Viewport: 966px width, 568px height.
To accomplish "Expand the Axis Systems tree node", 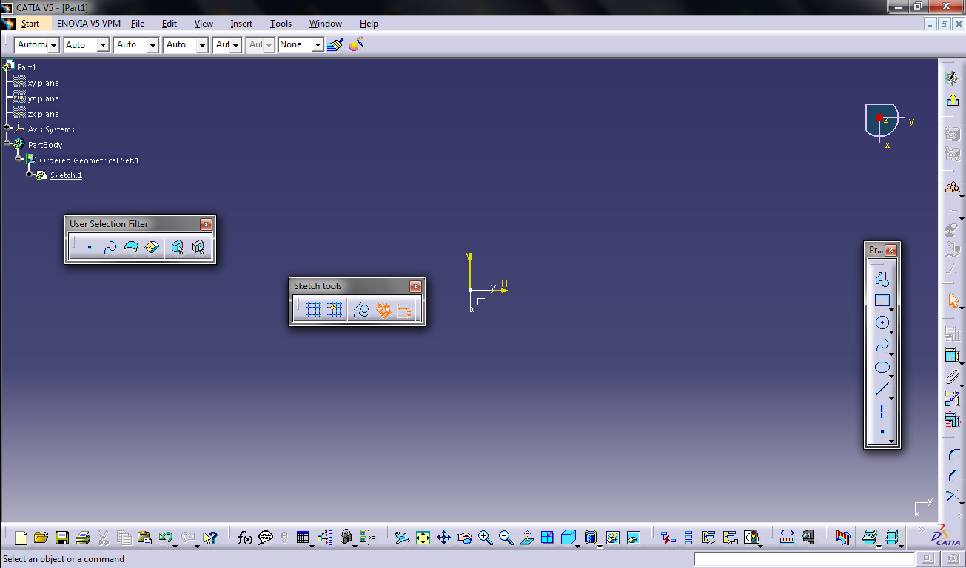I will click(7, 128).
